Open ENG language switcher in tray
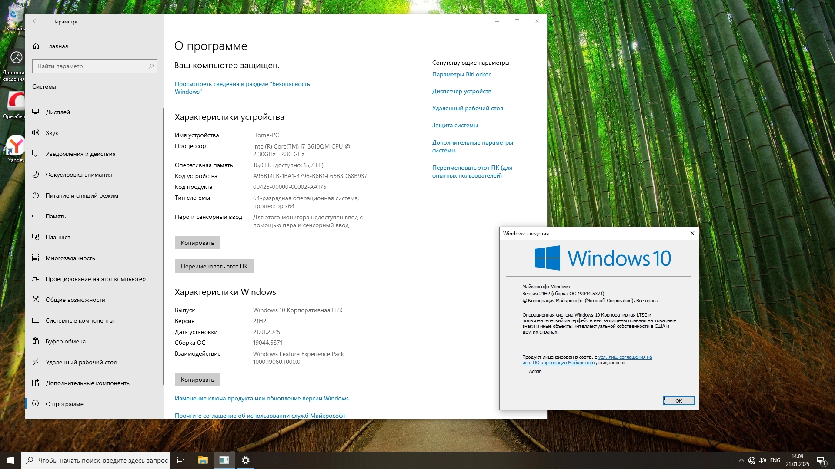835x469 pixels. (x=775, y=460)
